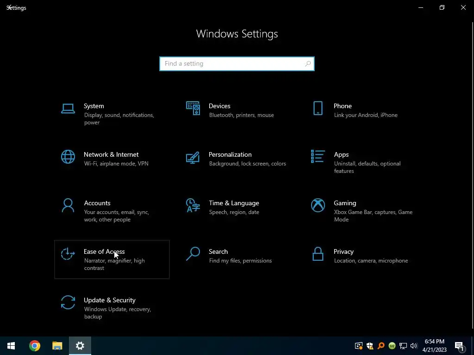
Task: Click 'Find my files, permissions' description
Action: coord(240,261)
